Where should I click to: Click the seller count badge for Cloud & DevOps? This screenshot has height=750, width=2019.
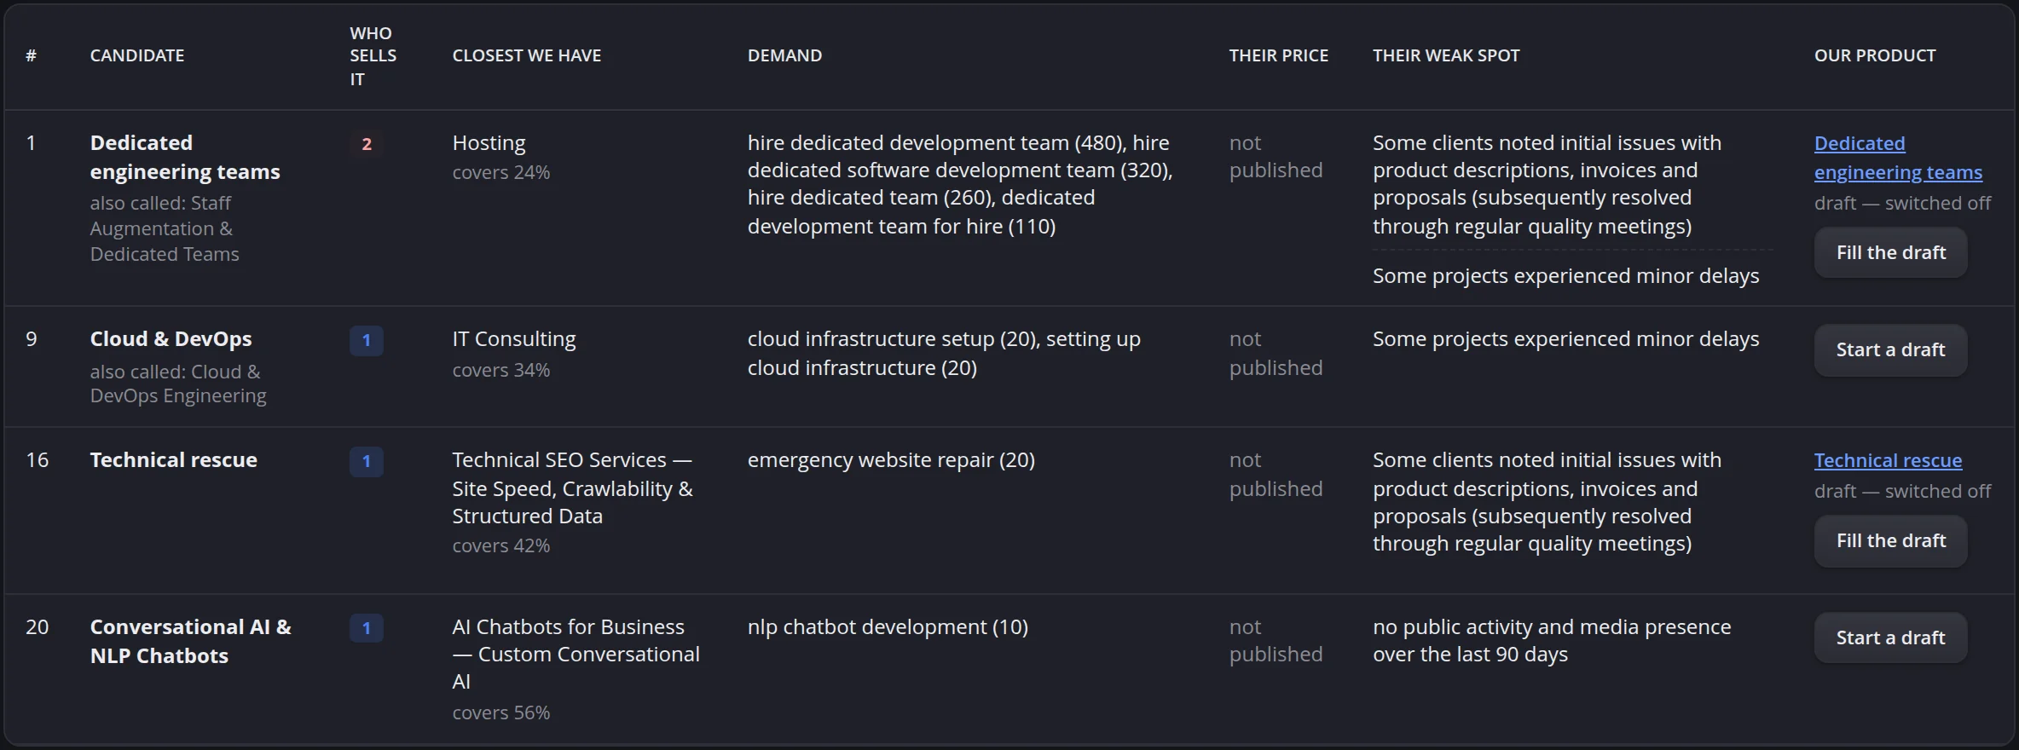(x=367, y=341)
